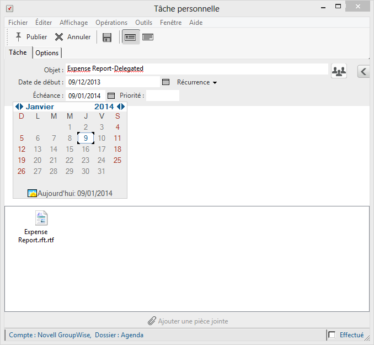Open the Échéance calendar picker icon

tap(111, 95)
